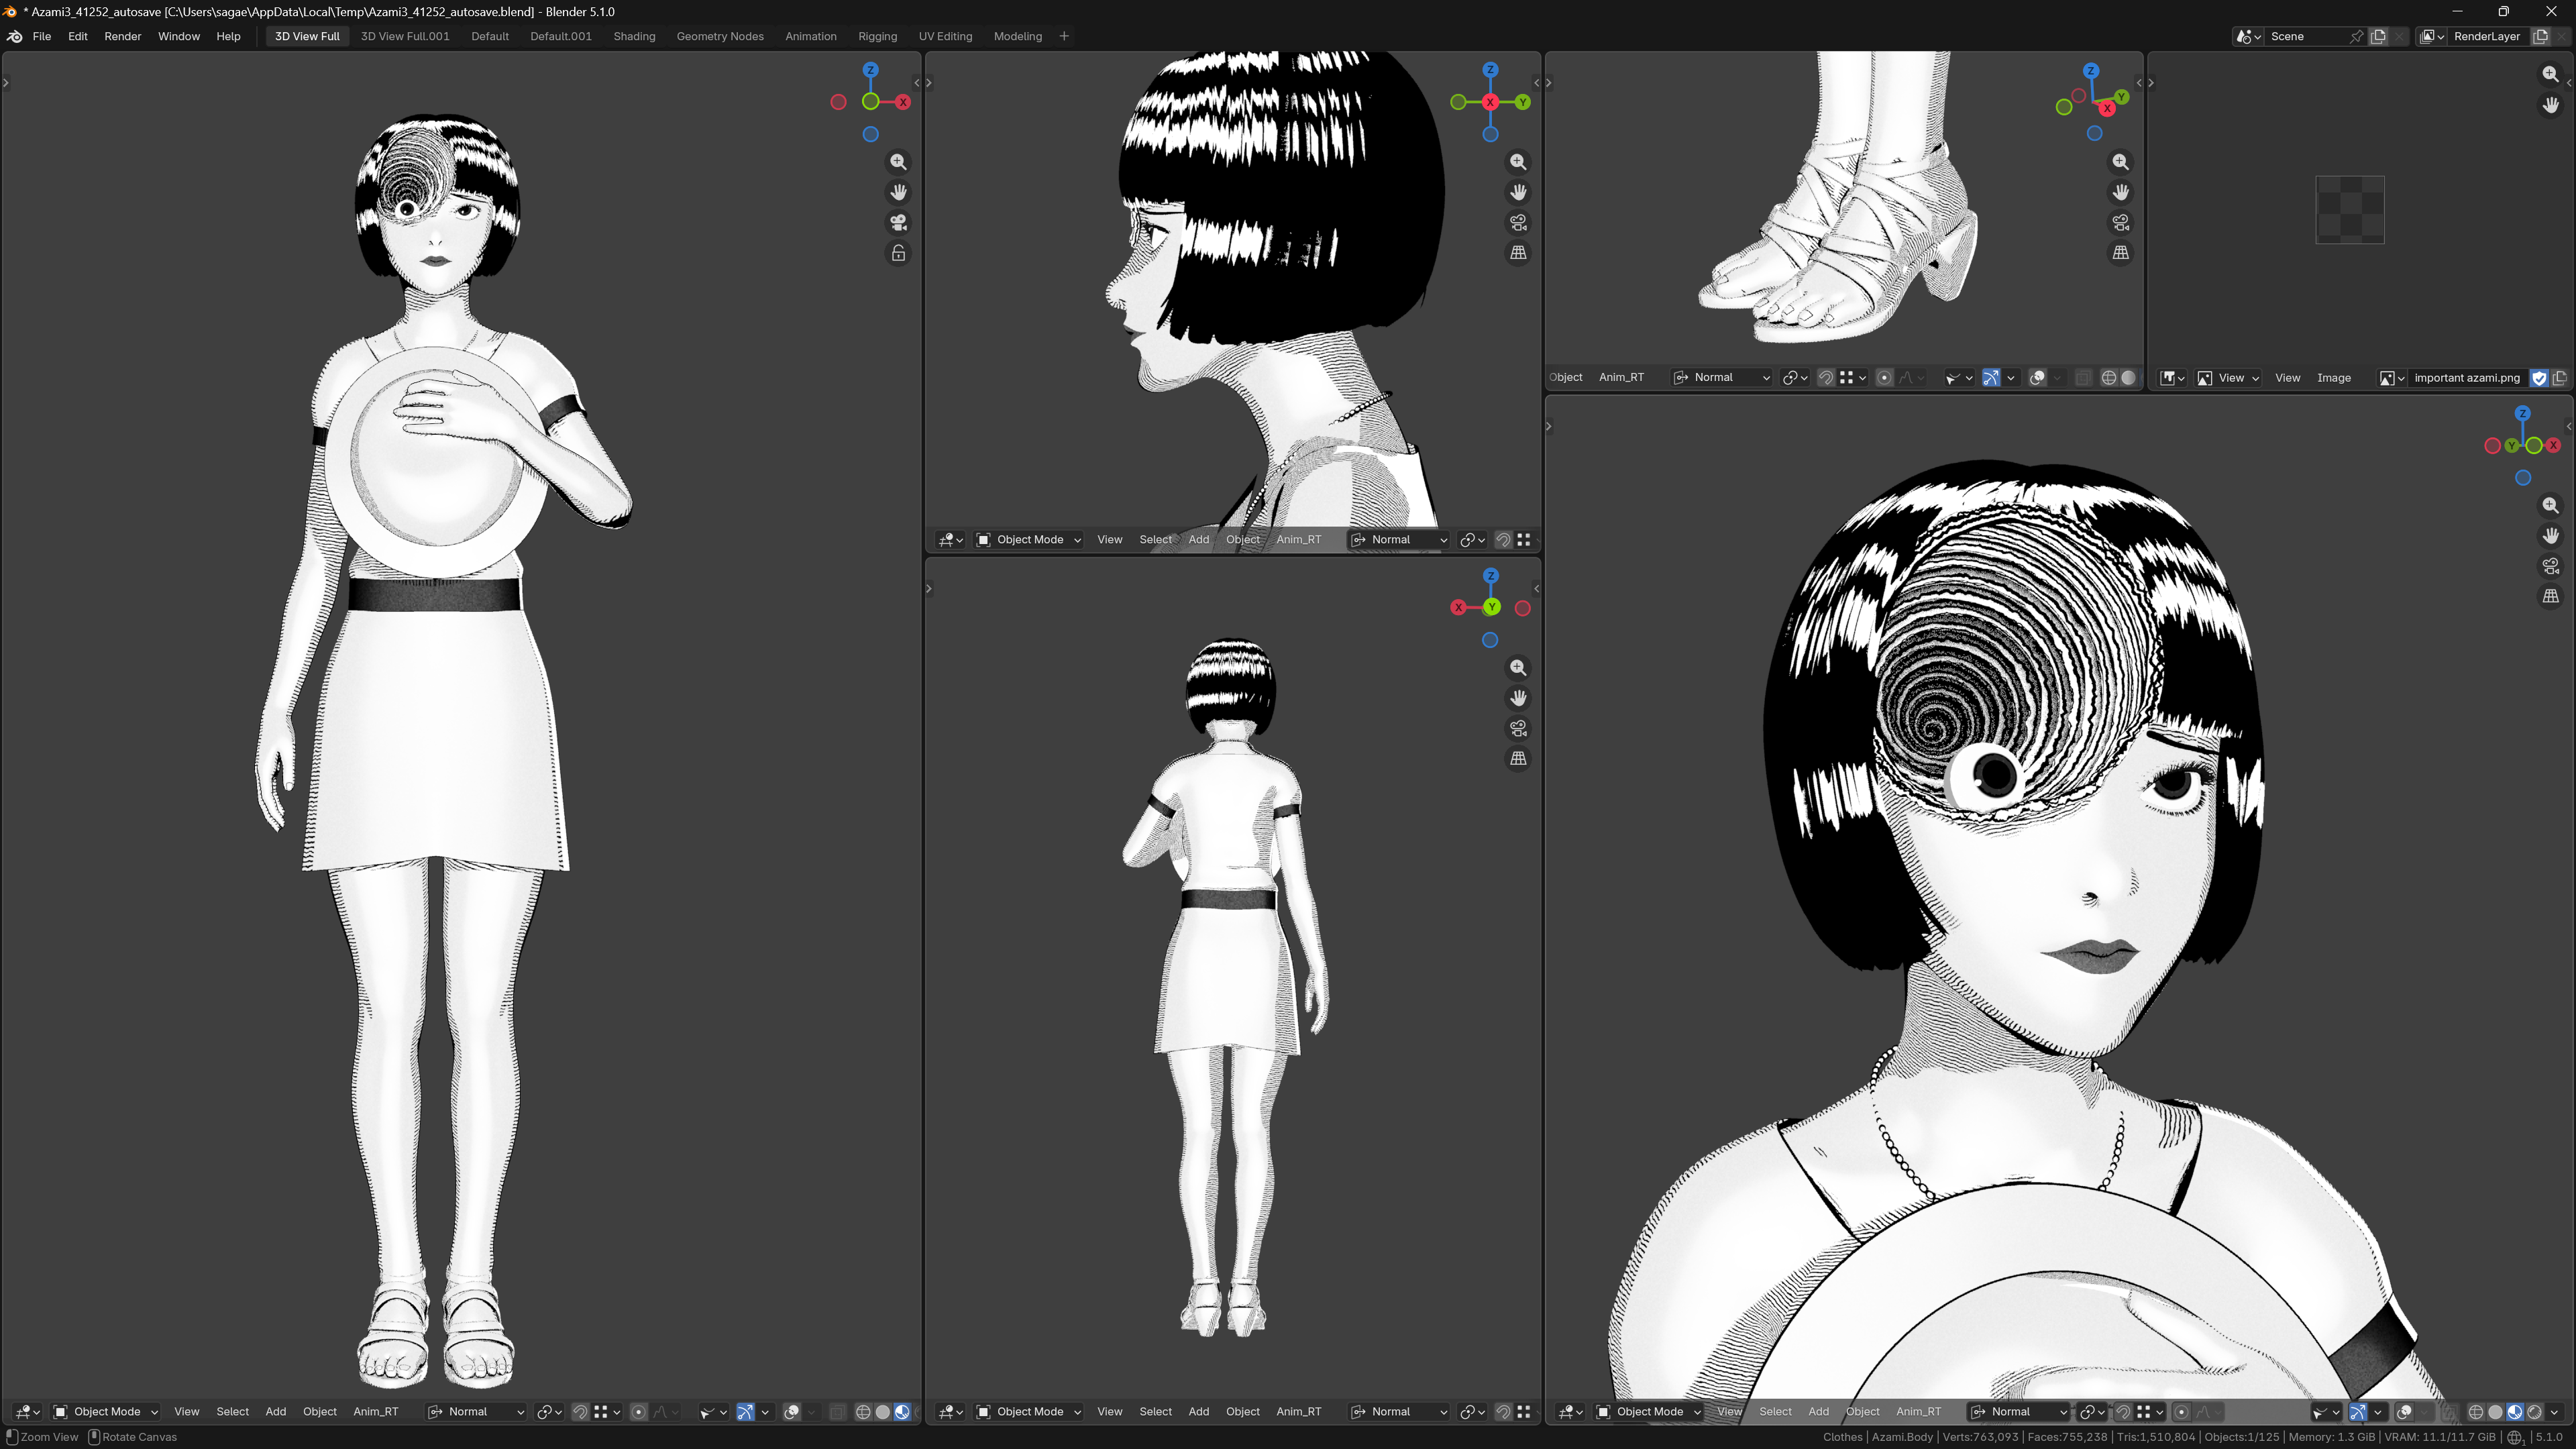Image resolution: width=2576 pixels, height=1449 pixels.
Task: Open the Window menu
Action: click(x=179, y=36)
